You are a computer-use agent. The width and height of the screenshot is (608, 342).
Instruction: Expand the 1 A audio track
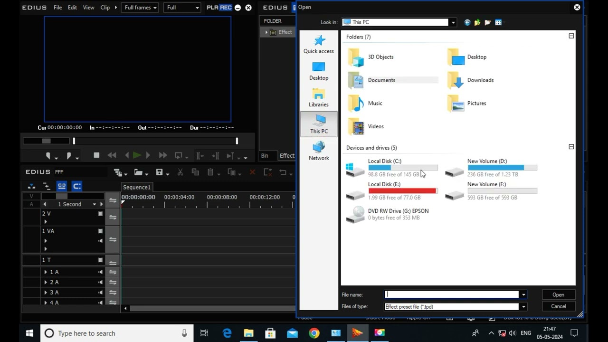pyautogui.click(x=46, y=272)
